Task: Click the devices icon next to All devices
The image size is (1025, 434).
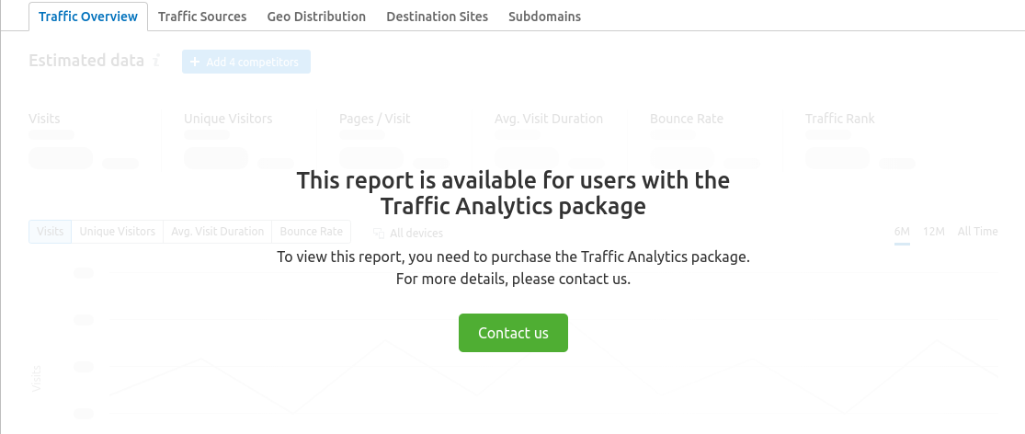Action: pyautogui.click(x=379, y=233)
